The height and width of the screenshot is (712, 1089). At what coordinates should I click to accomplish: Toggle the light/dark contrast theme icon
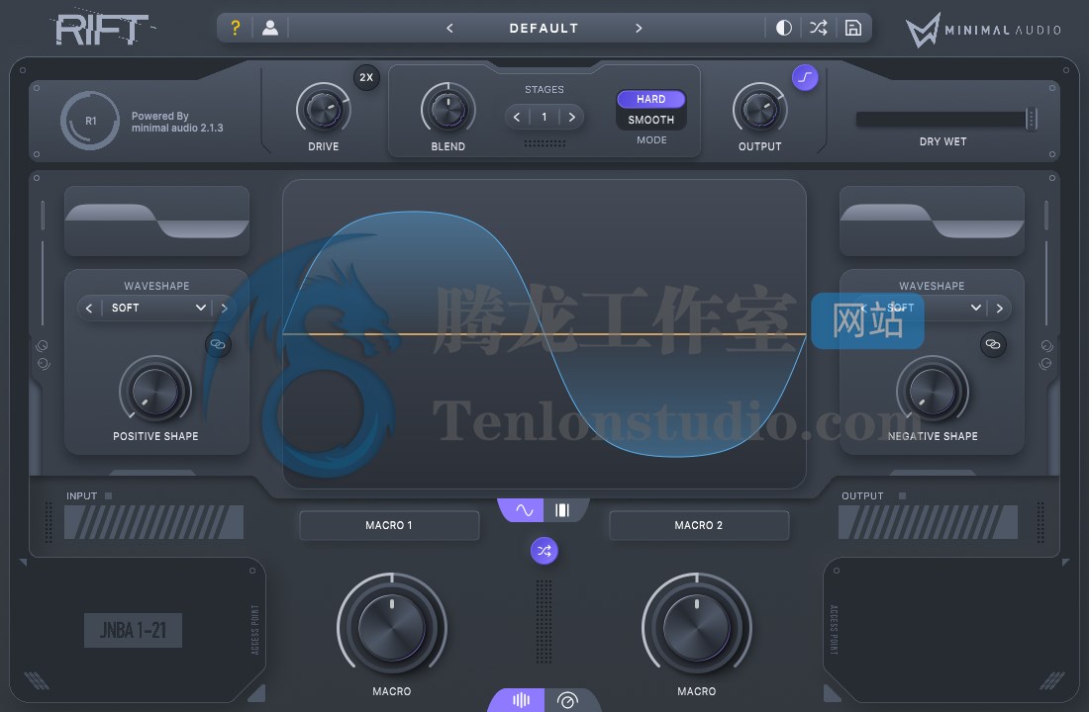783,28
